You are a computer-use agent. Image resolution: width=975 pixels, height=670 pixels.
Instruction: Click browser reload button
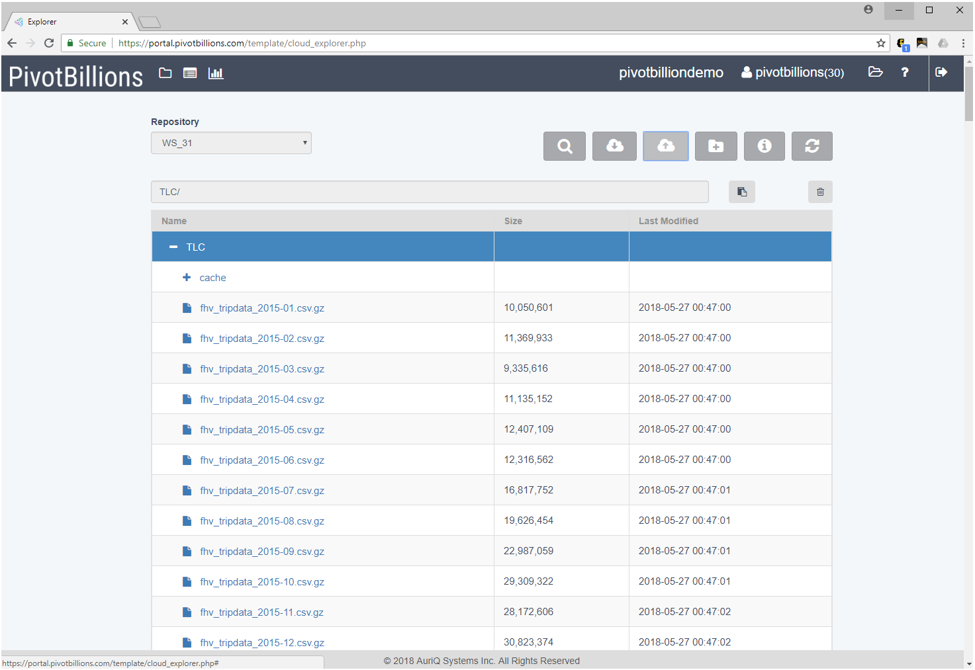49,43
